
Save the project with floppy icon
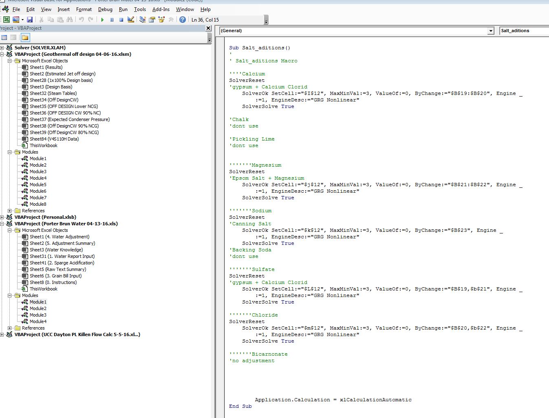click(x=30, y=20)
